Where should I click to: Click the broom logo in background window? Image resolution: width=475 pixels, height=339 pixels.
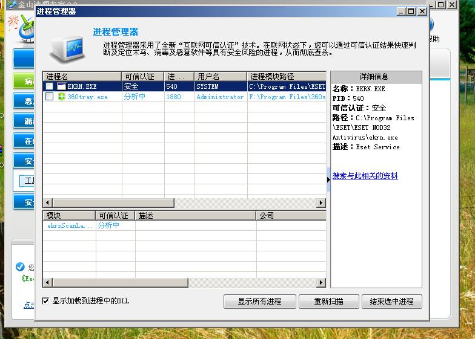(25, 30)
